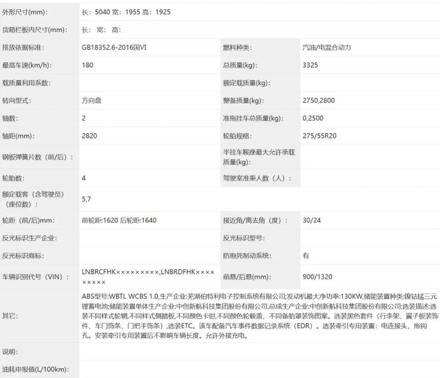Select tire spec 275/55R20
The width and height of the screenshot is (440, 378).
[x=320, y=136]
